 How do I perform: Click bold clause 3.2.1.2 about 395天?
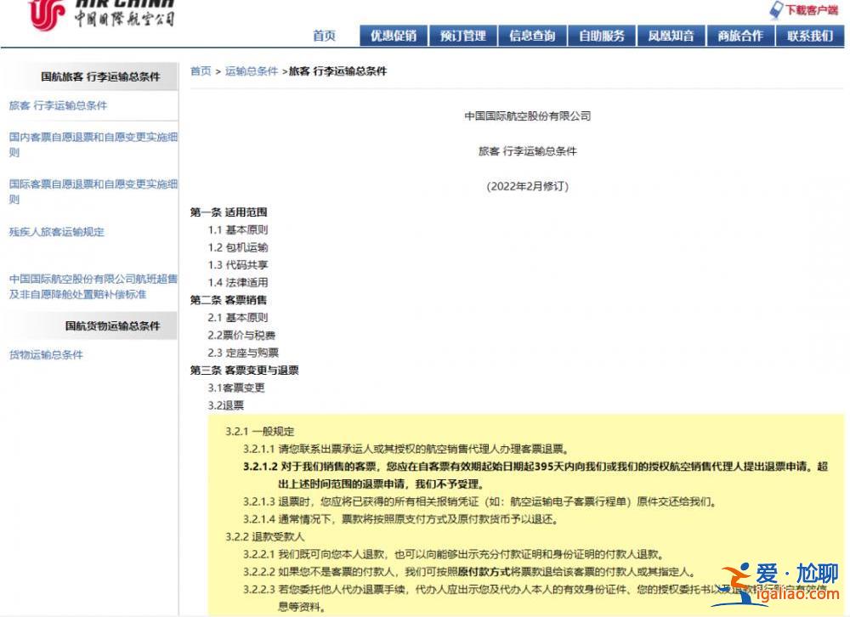coord(535,475)
